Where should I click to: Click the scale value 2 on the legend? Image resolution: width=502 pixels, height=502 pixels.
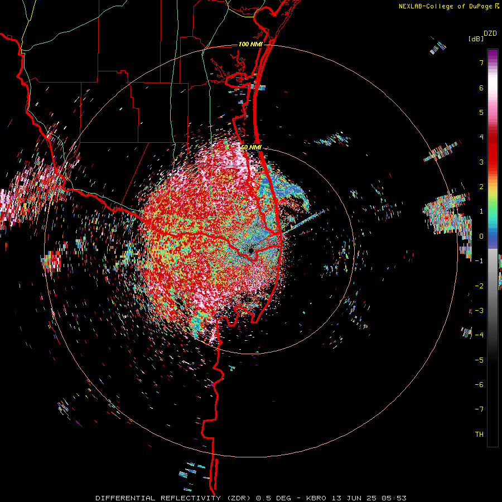(x=481, y=187)
